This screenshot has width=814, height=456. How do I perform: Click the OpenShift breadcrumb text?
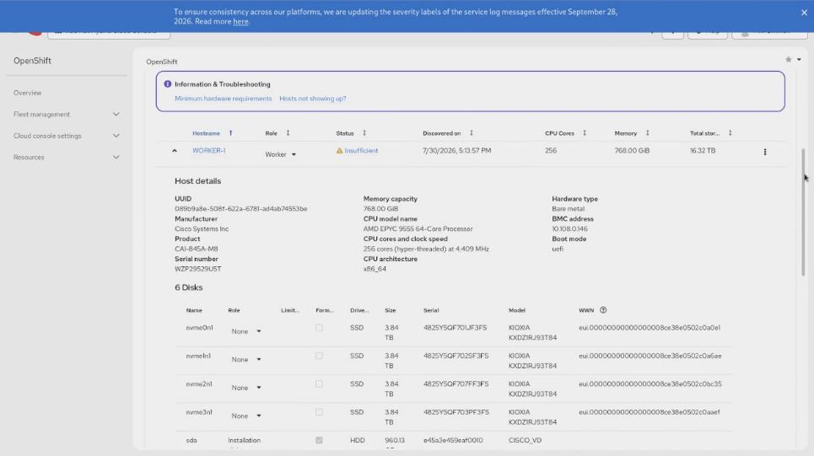tap(161, 62)
